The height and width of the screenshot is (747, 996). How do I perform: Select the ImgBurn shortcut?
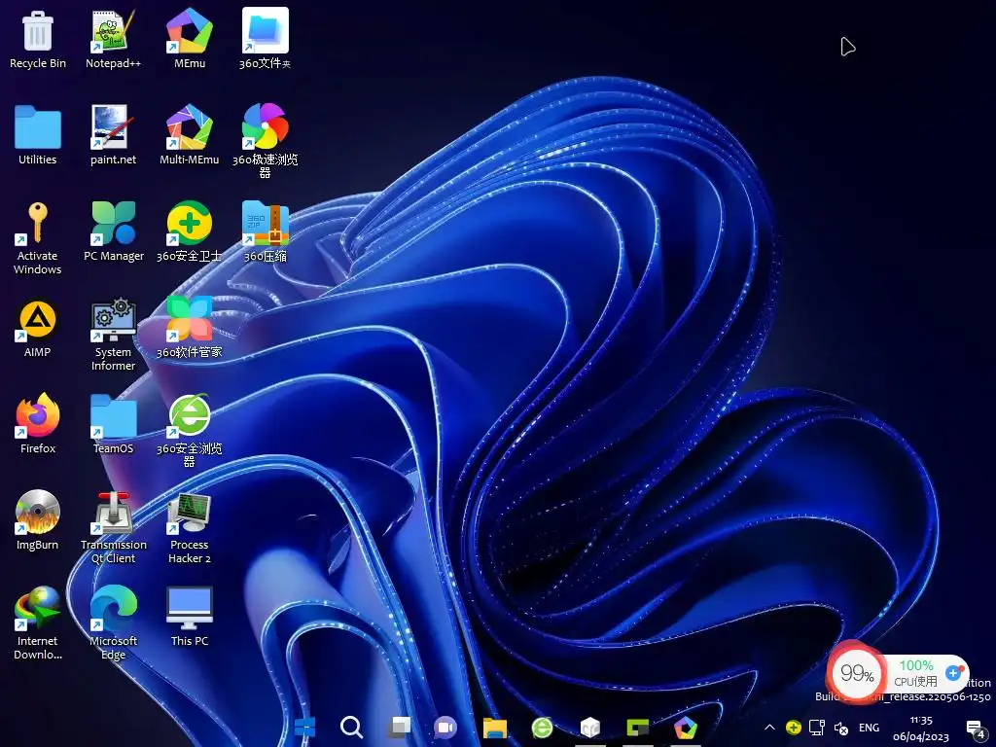(x=38, y=520)
